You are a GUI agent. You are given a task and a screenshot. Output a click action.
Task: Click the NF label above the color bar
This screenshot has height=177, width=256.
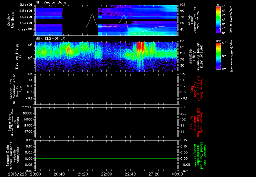(218, 5)
